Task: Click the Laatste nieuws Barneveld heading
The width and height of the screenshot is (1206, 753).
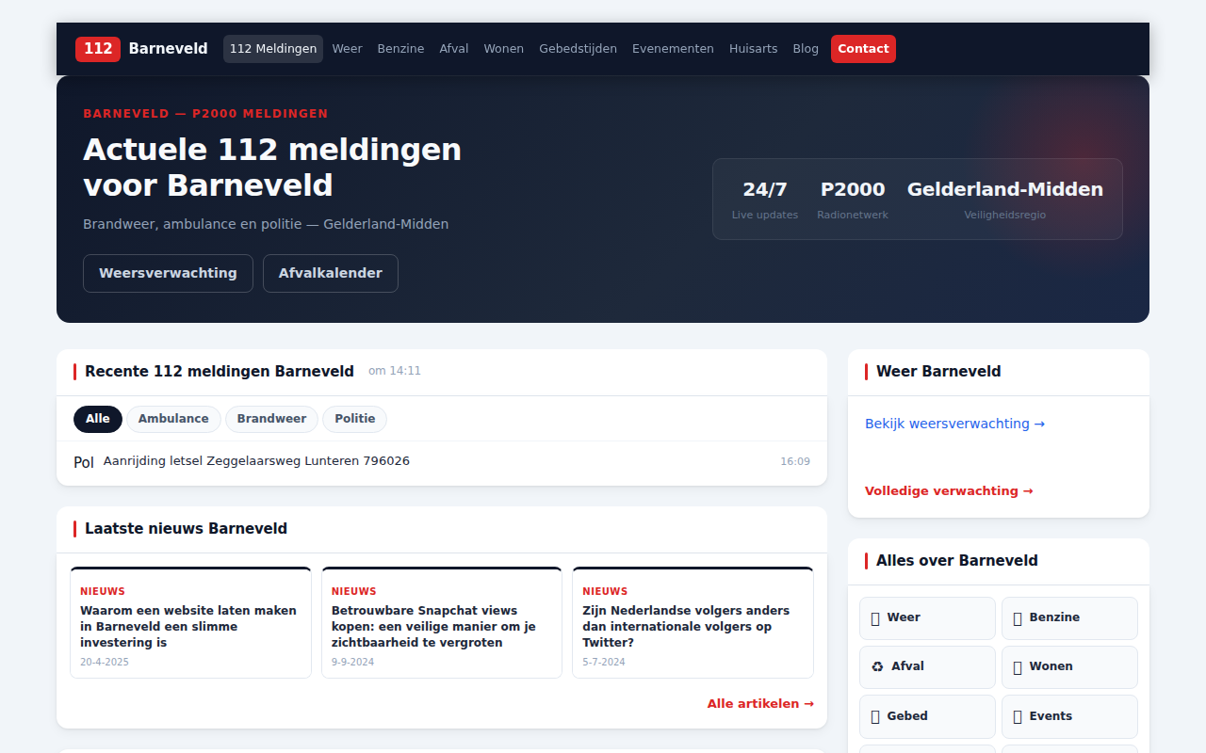Action: pyautogui.click(x=186, y=529)
